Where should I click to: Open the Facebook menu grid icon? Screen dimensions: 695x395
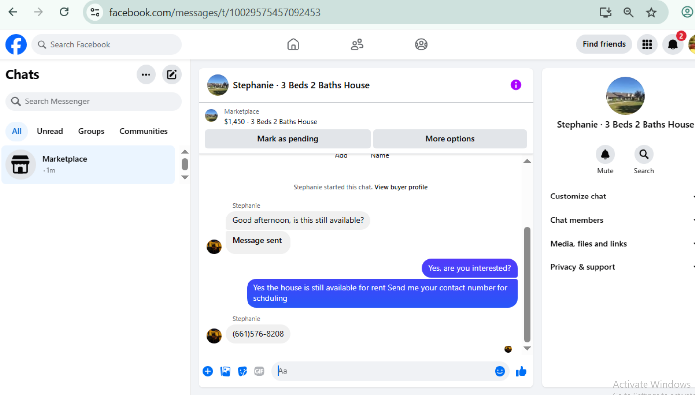(646, 45)
